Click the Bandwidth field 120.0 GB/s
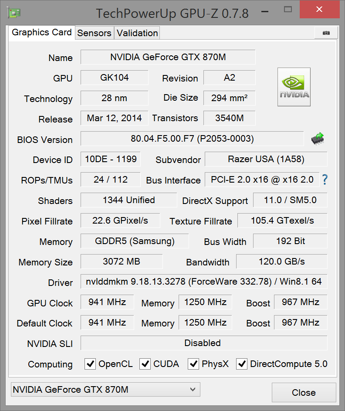Viewport: 345px width, 411px height. [282, 262]
